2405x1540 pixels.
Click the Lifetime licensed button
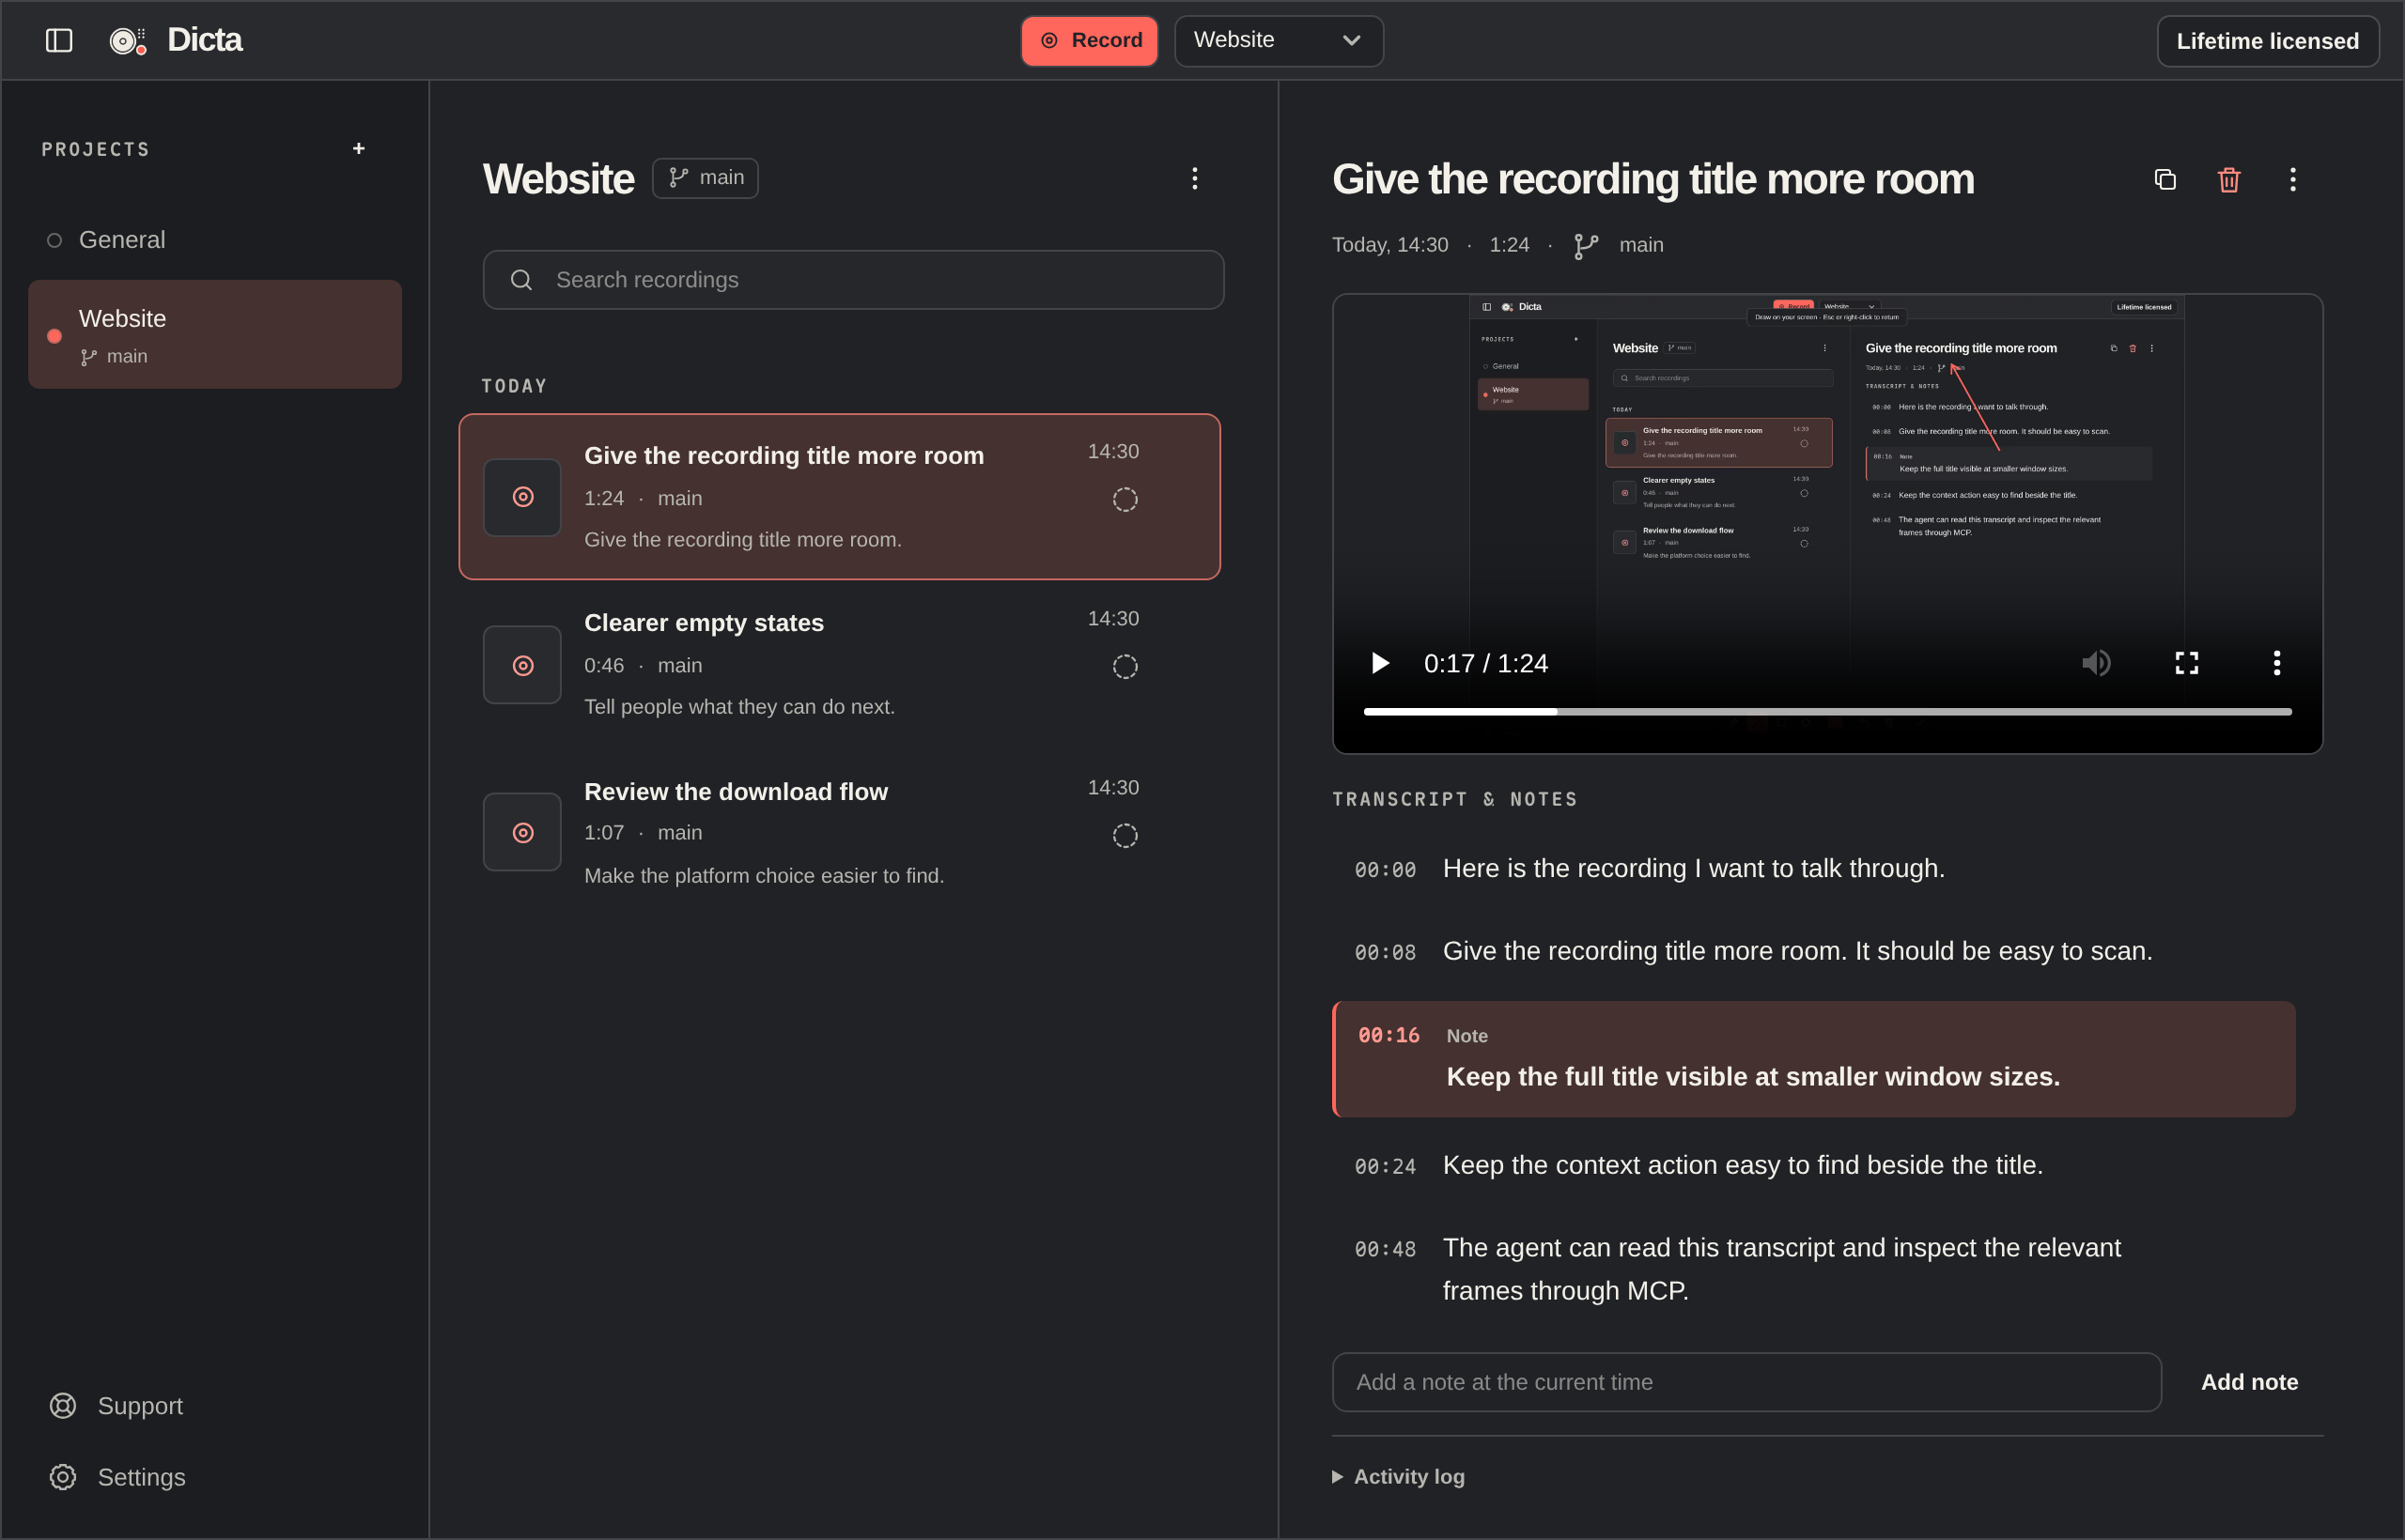[2268, 41]
